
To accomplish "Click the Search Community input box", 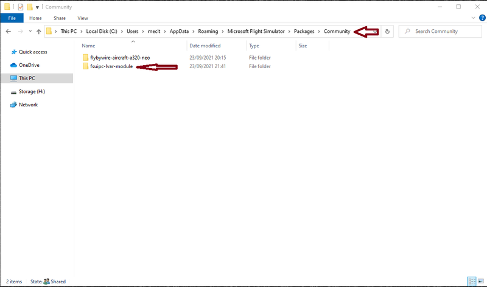I will tap(440, 32).
